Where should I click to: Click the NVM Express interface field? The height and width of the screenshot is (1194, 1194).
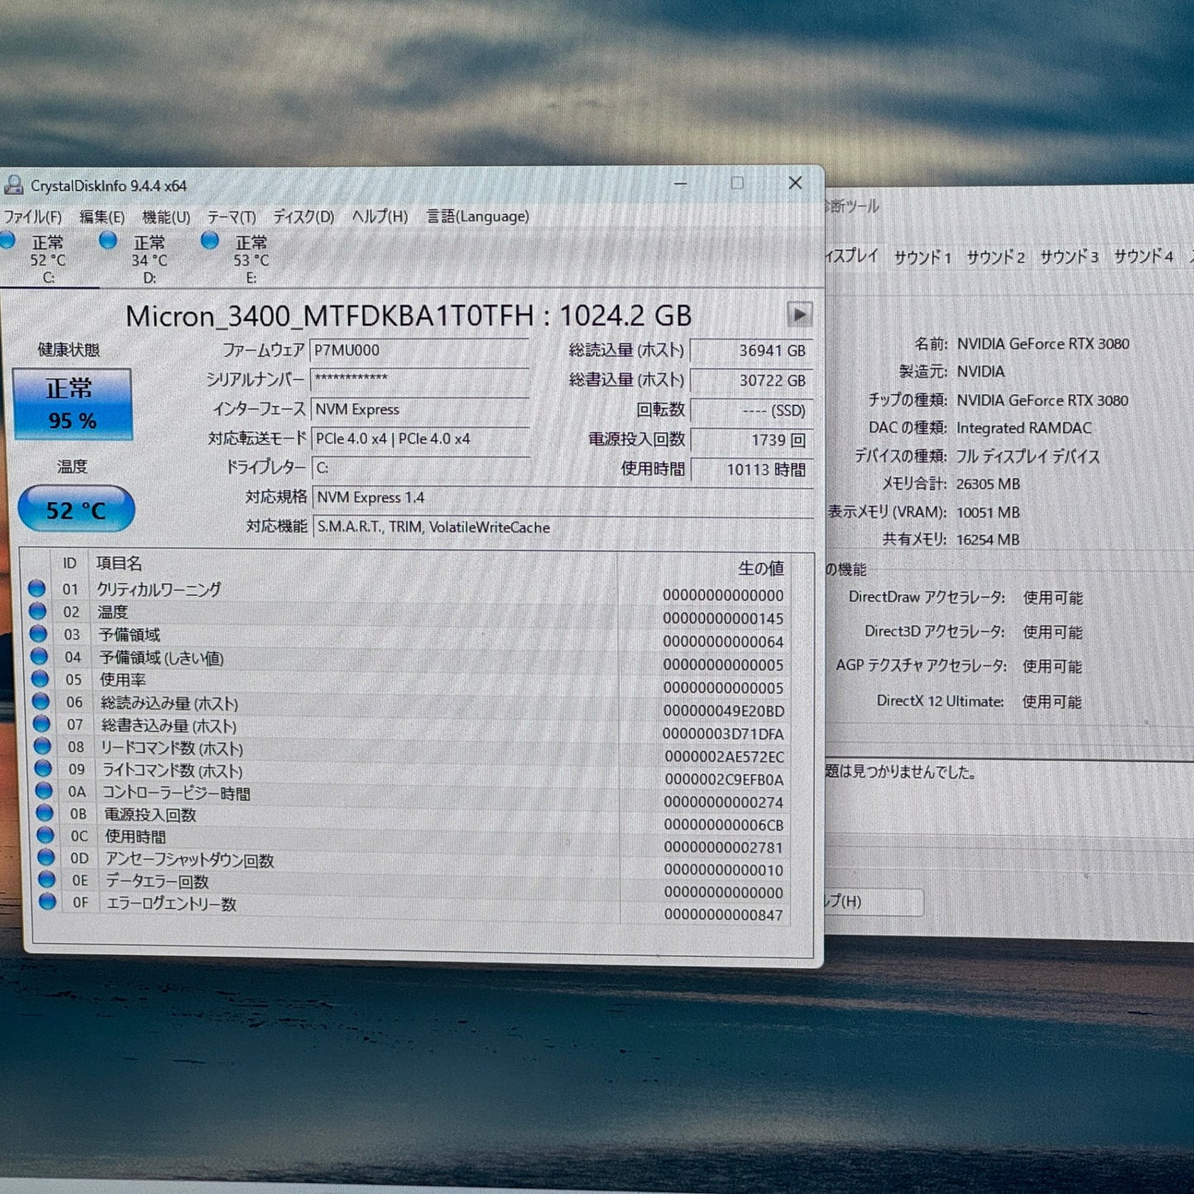point(419,409)
